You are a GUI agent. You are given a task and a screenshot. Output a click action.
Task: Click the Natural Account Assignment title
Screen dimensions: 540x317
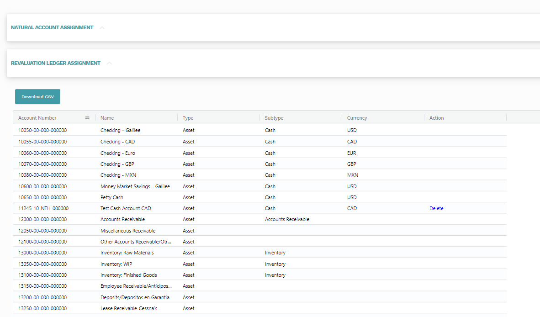pos(52,27)
